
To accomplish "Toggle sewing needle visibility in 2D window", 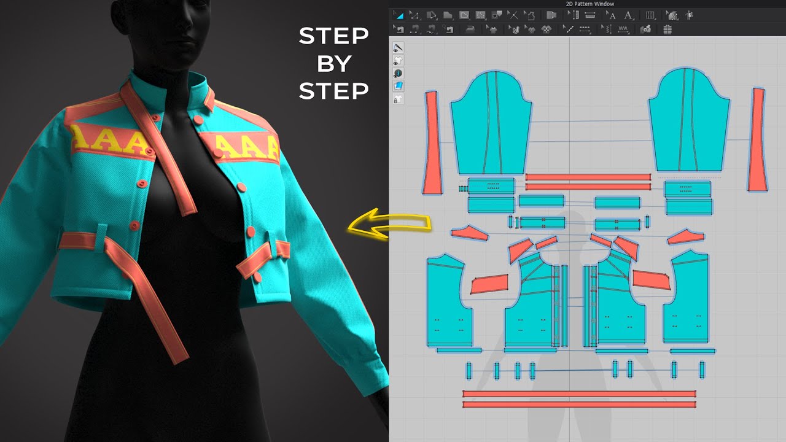I will coord(399,47).
